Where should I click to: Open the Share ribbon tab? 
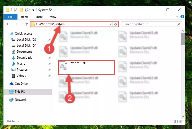click(x=39, y=17)
